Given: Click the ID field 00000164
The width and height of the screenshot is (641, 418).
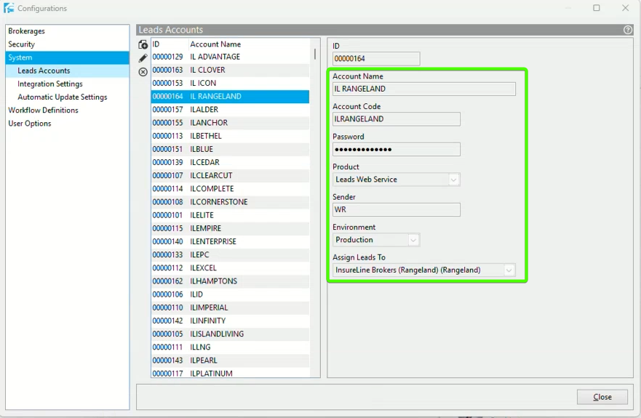Looking at the screenshot, I should coord(376,58).
